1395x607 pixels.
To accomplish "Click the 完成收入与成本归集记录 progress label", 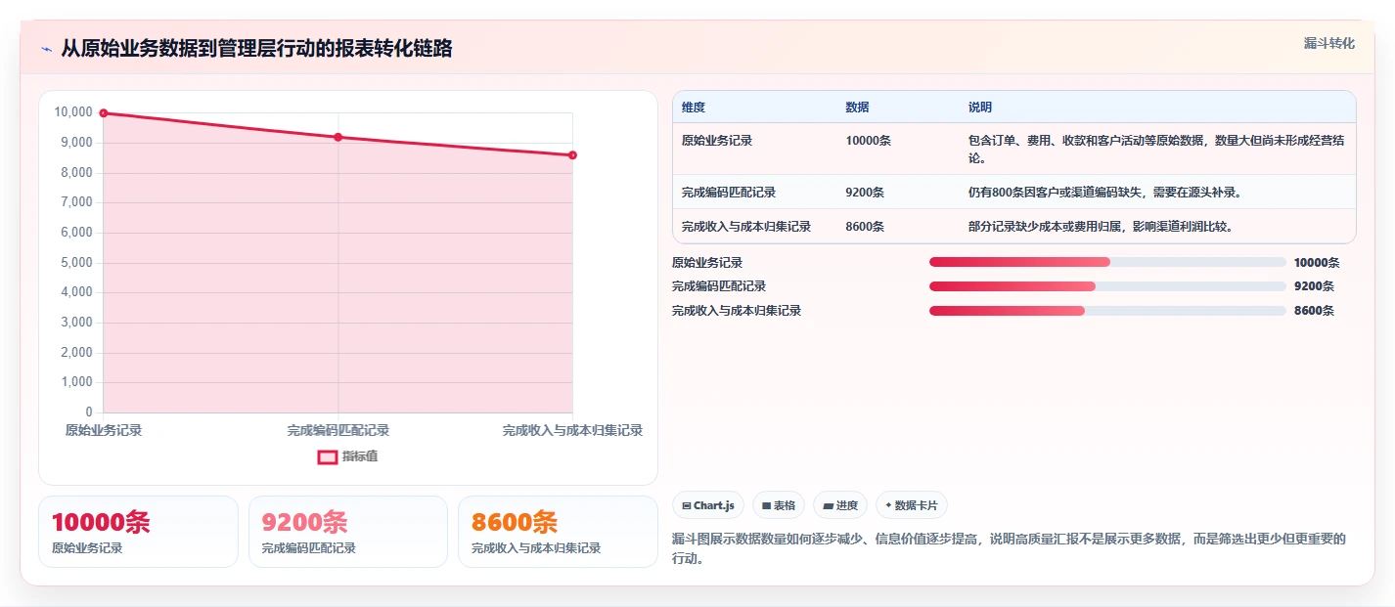I will coord(737,311).
